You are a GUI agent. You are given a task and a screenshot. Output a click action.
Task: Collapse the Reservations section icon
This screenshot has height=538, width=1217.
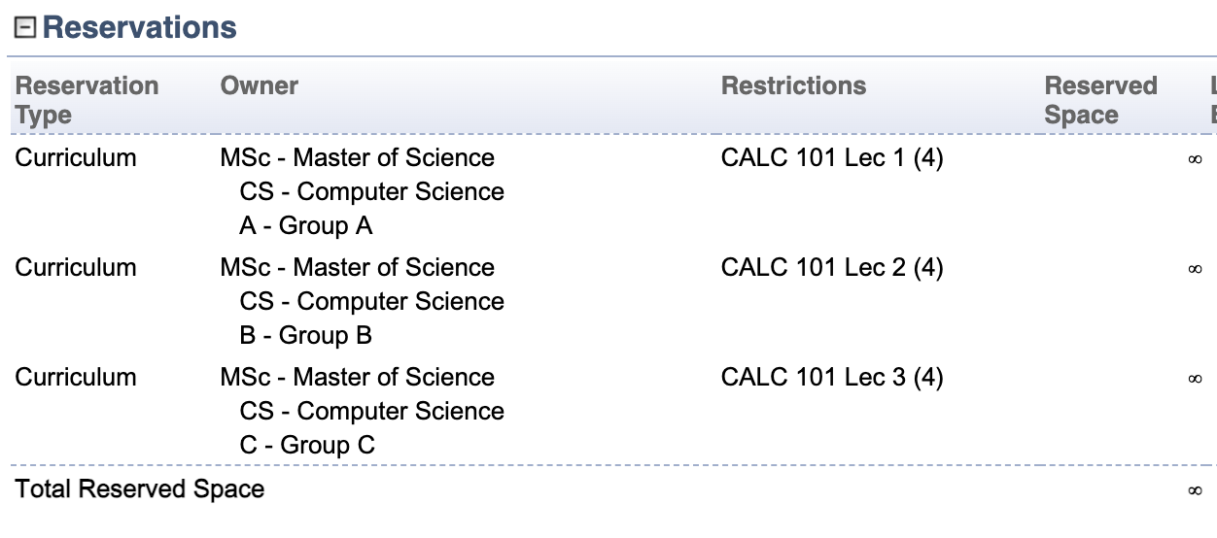[x=25, y=28]
